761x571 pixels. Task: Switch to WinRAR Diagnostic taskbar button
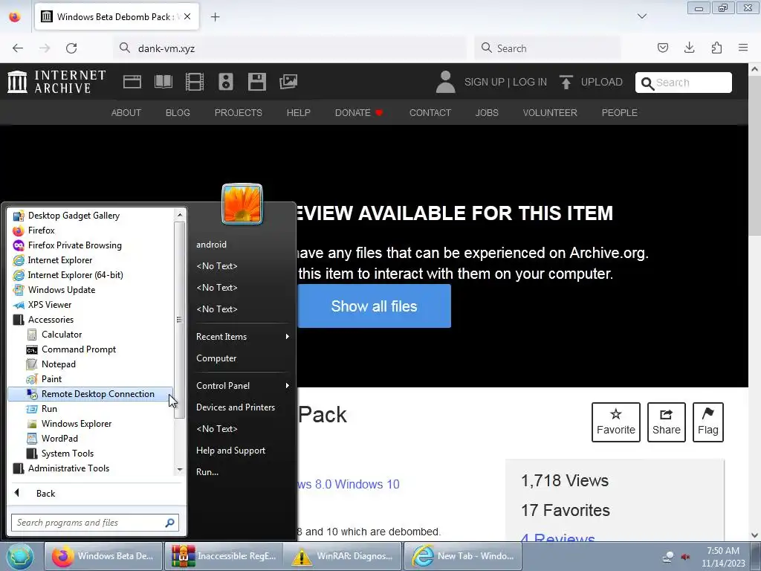[x=343, y=556]
